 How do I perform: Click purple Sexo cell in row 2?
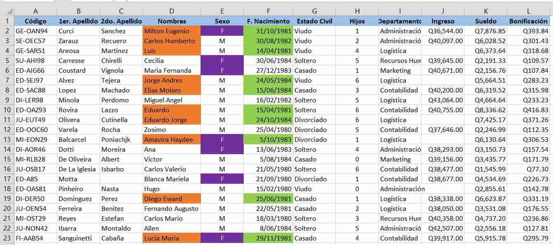pos(222,31)
